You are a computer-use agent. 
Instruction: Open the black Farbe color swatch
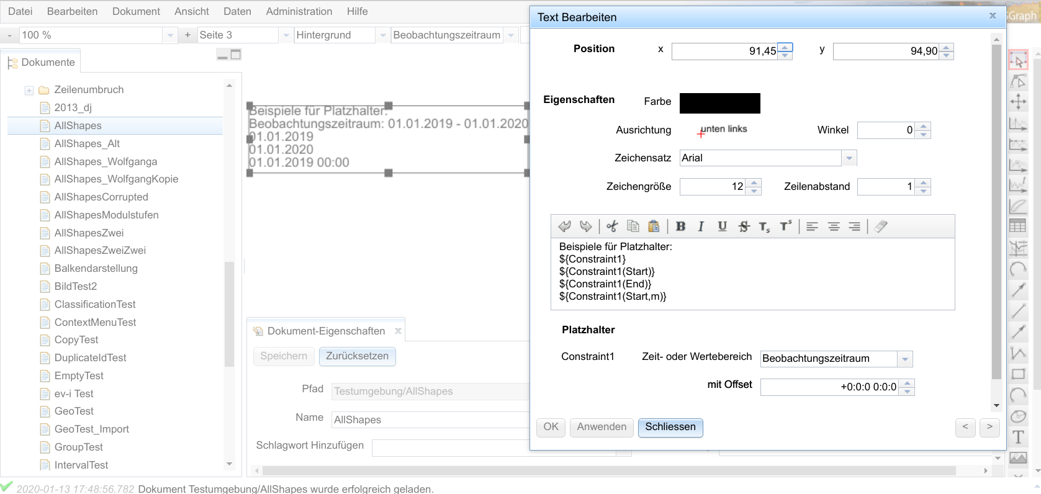pos(720,103)
